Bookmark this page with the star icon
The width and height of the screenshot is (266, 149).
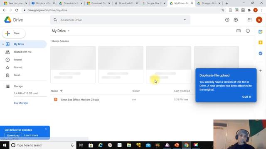coord(223,10)
